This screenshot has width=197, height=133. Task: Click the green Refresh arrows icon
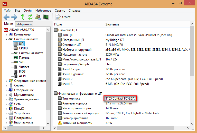click(x=30, y=17)
